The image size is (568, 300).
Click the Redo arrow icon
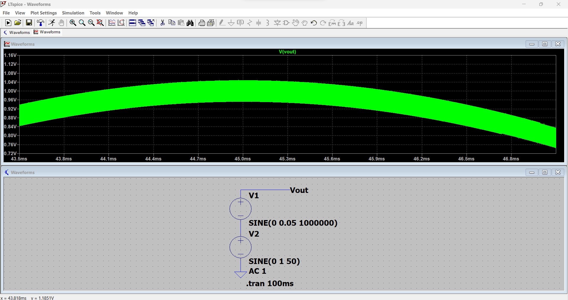click(x=323, y=23)
